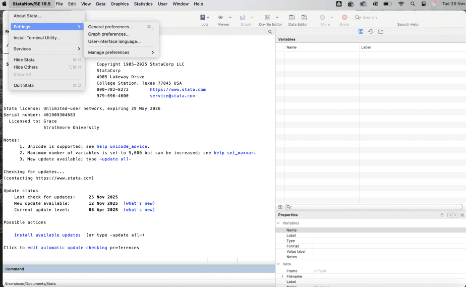
Task: Choose General preferences from Settings submenu
Action: (121, 27)
